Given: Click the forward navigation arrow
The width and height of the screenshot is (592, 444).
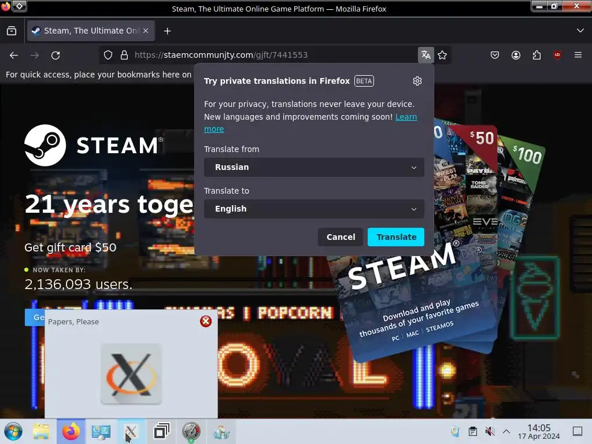Looking at the screenshot, I should (x=35, y=55).
